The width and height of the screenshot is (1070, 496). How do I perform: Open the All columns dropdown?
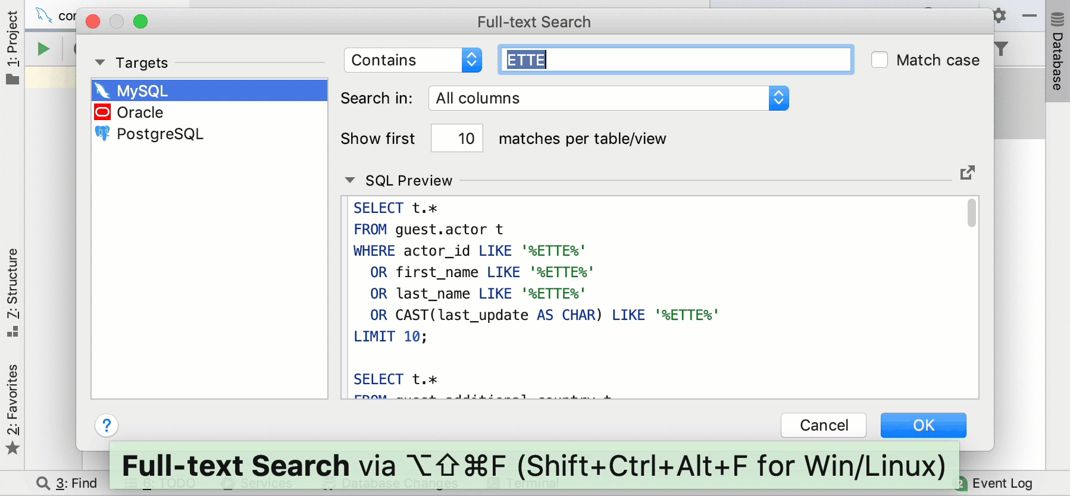tap(608, 99)
